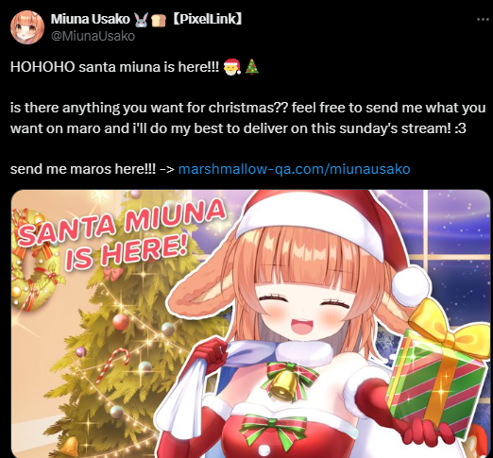493x458 pixels.
Task: Open marshmallow-qa.com/miunausako link
Action: click(x=294, y=169)
